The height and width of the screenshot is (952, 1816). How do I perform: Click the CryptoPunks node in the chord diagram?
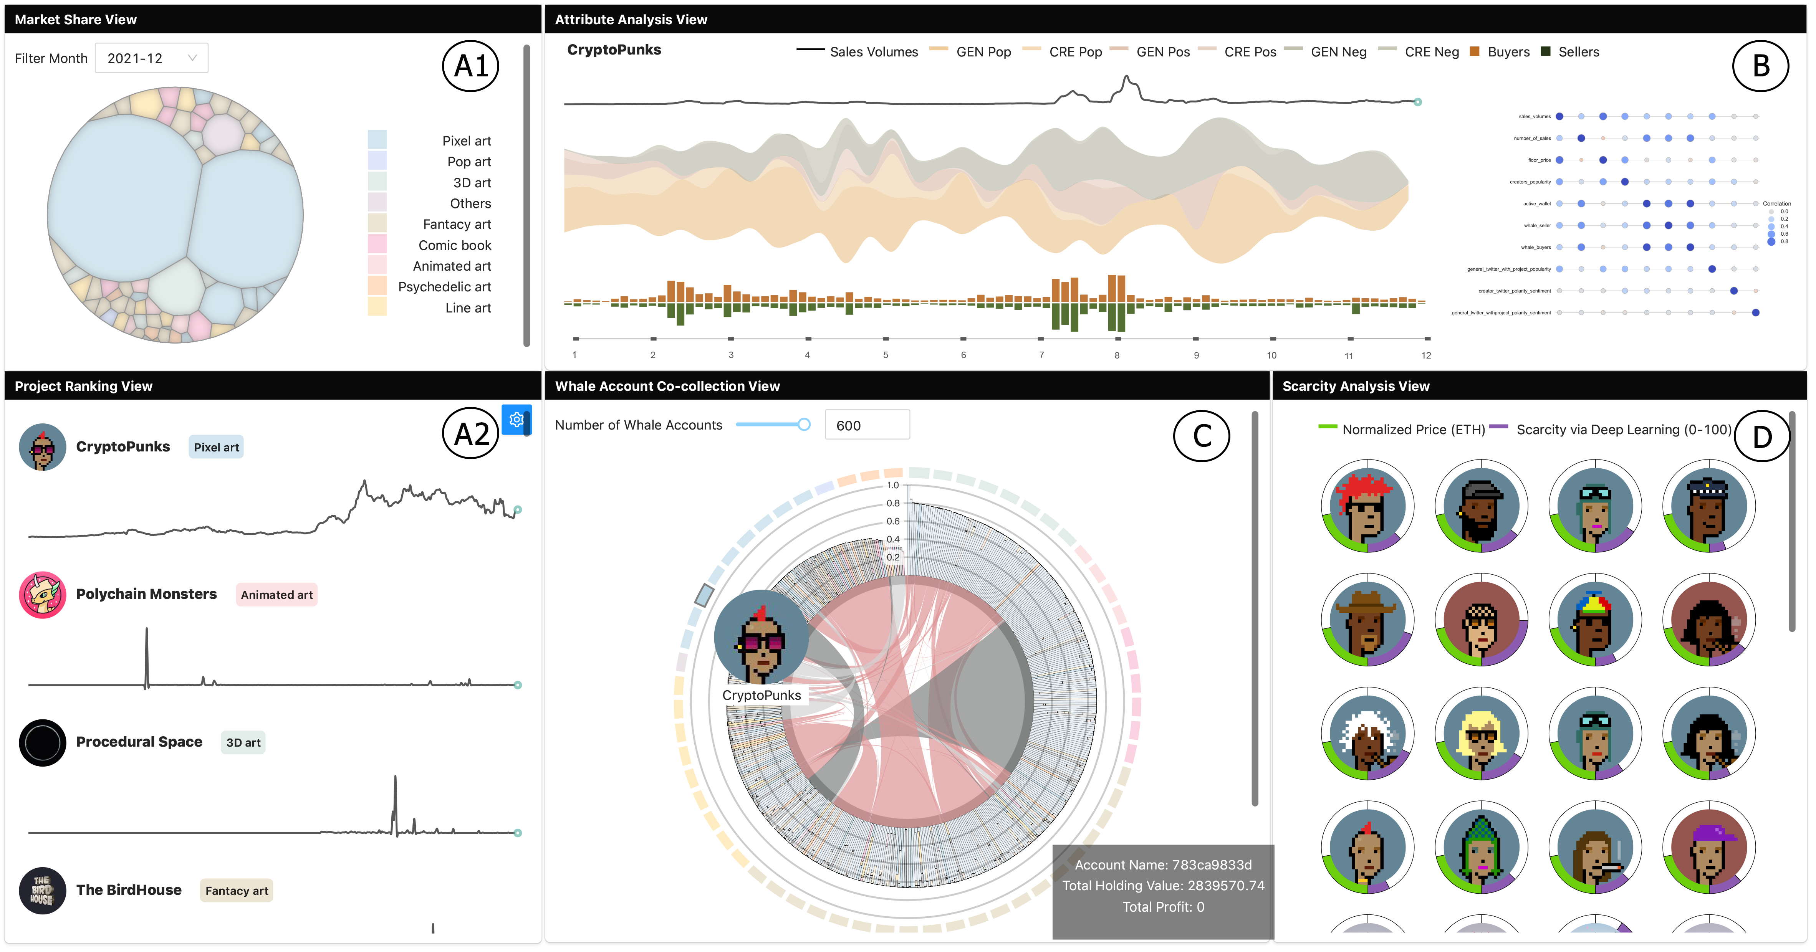[761, 637]
